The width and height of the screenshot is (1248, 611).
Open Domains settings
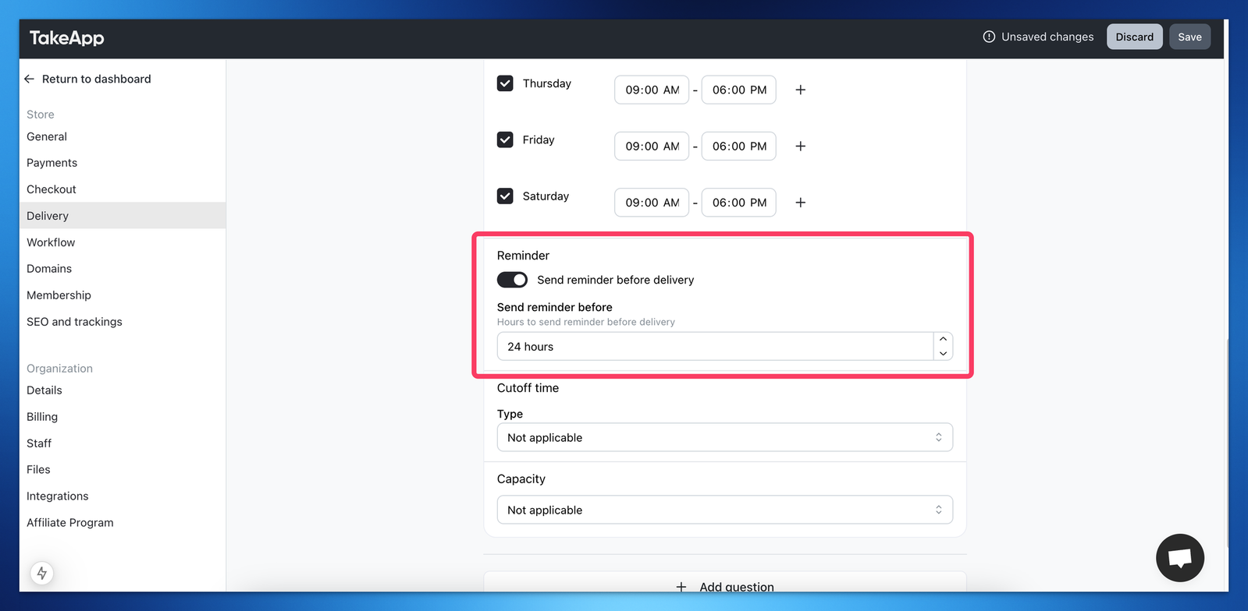click(x=49, y=269)
